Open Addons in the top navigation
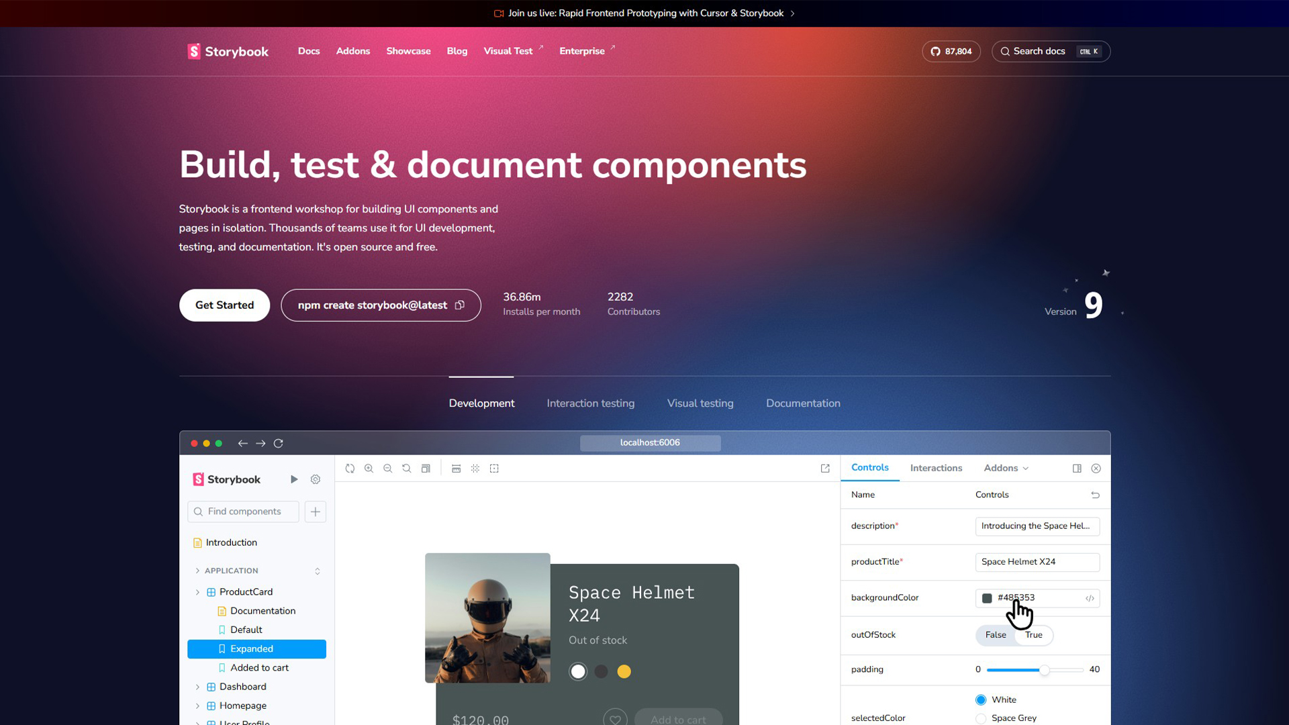This screenshot has width=1289, height=725. (x=353, y=52)
